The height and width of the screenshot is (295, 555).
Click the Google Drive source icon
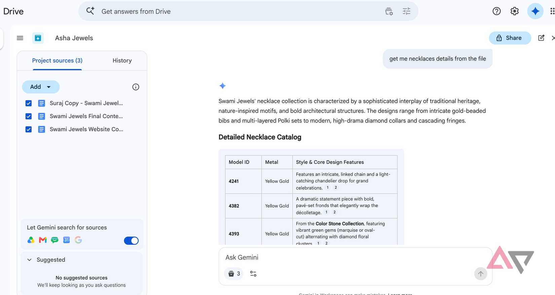pos(31,240)
